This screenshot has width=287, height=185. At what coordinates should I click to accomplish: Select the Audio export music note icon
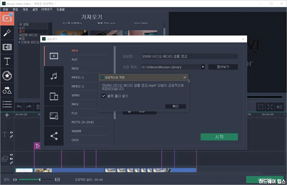tap(54, 76)
